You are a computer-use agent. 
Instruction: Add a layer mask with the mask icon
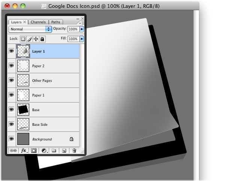[x=34, y=151]
